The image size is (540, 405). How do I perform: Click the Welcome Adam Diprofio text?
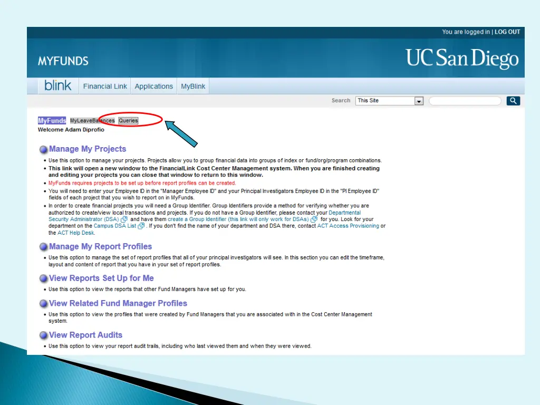coord(71,130)
